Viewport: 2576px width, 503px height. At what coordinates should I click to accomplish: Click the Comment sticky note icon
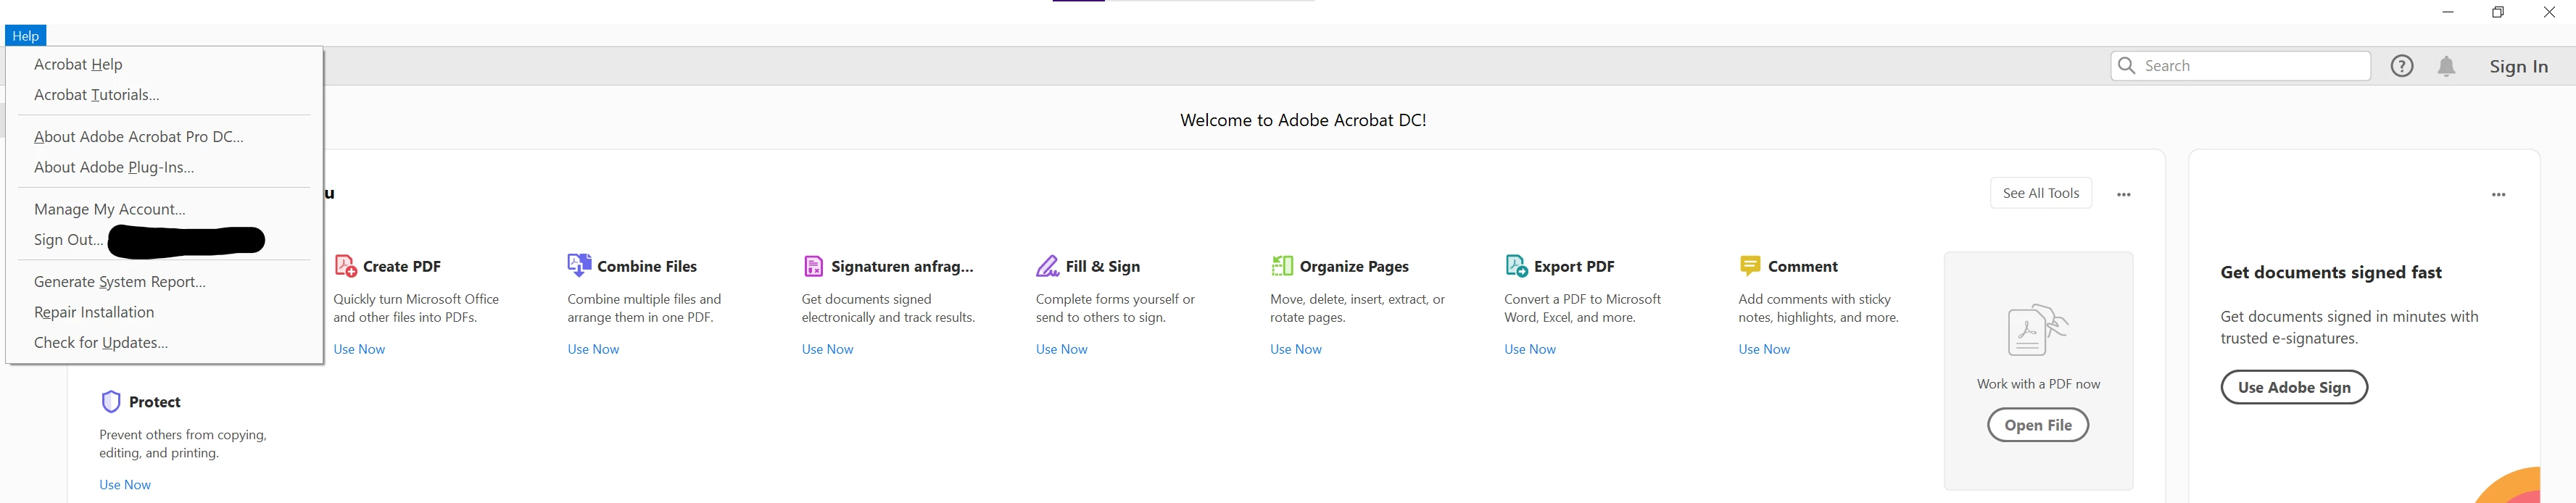[x=1750, y=266]
